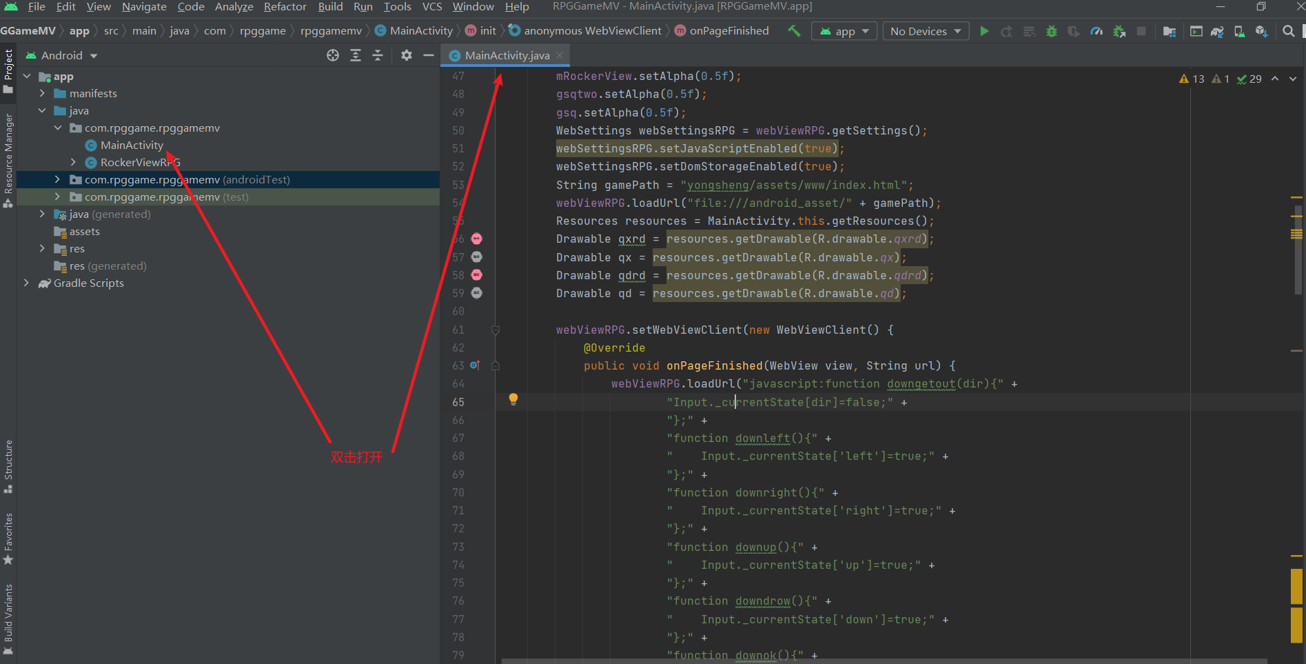This screenshot has width=1306, height=664.
Task: Open project tree settings gear
Action: tap(407, 55)
